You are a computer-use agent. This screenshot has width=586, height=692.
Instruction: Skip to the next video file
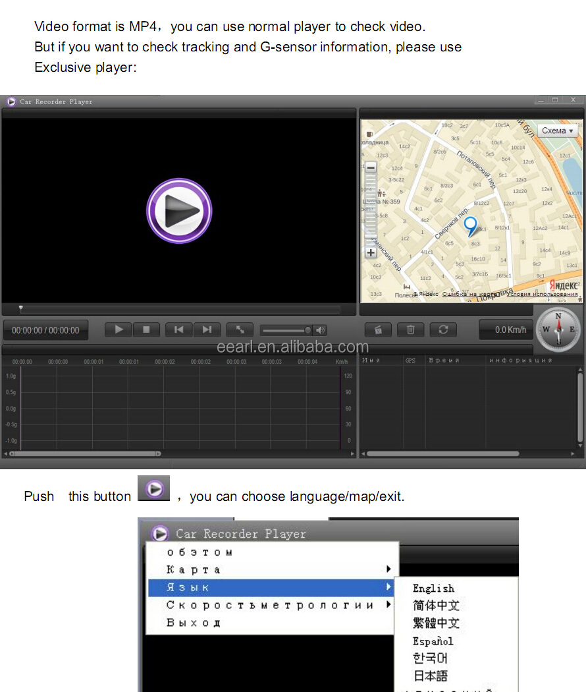tap(207, 330)
